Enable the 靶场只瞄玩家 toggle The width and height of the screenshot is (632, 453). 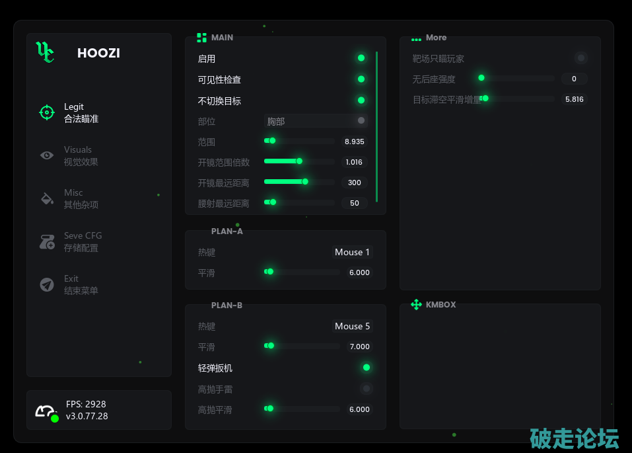[x=580, y=58]
